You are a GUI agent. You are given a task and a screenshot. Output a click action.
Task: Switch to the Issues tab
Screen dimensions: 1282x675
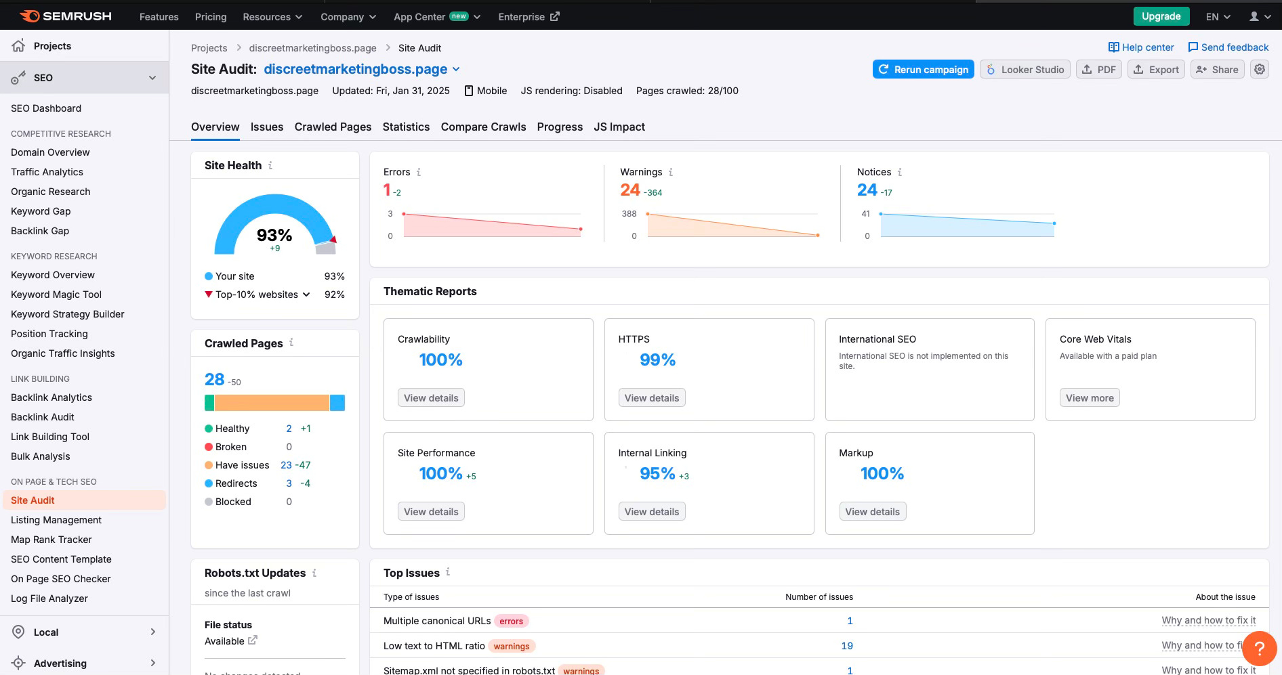click(x=267, y=127)
